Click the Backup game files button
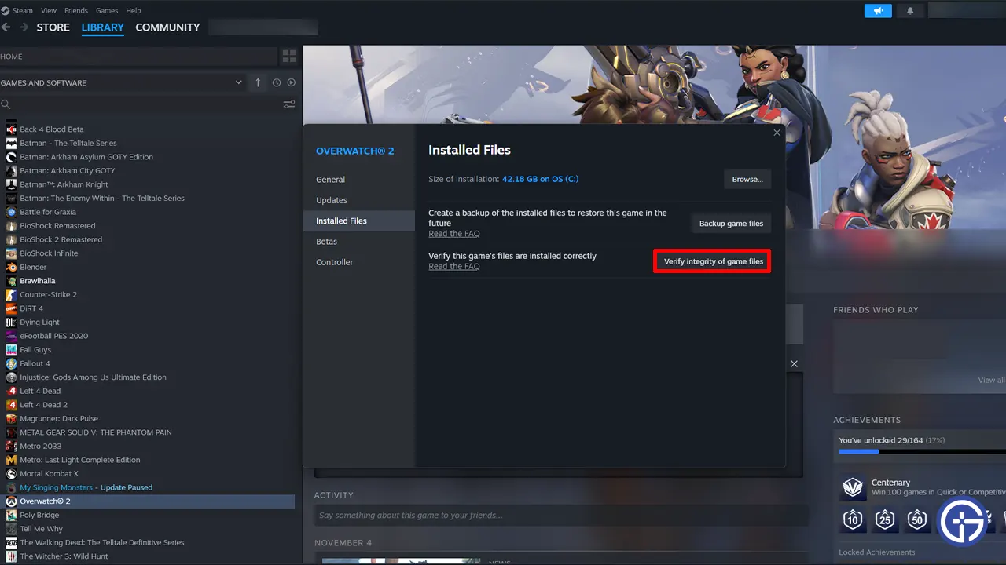Screen dimensions: 1006x565 point(731,223)
